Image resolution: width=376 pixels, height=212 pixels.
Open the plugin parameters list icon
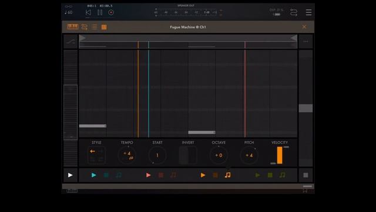pos(94,27)
